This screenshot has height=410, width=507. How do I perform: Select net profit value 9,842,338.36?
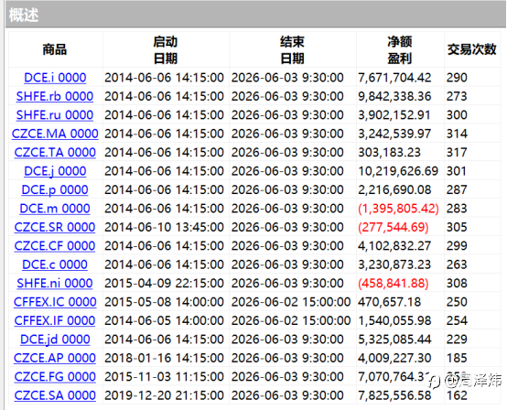click(x=394, y=96)
